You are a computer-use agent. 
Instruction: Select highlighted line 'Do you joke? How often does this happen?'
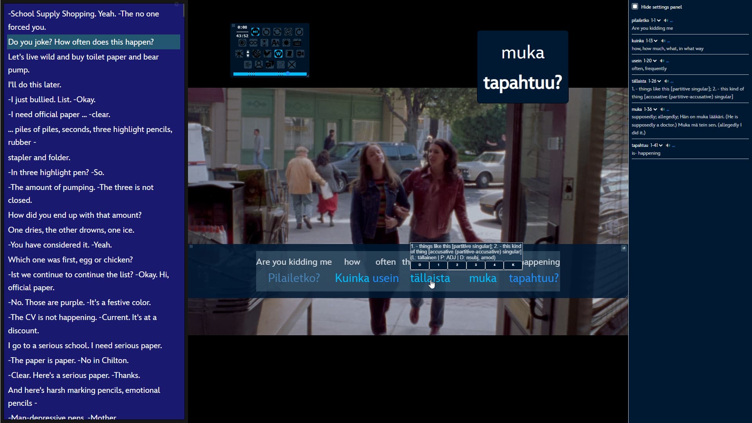pyautogui.click(x=94, y=42)
